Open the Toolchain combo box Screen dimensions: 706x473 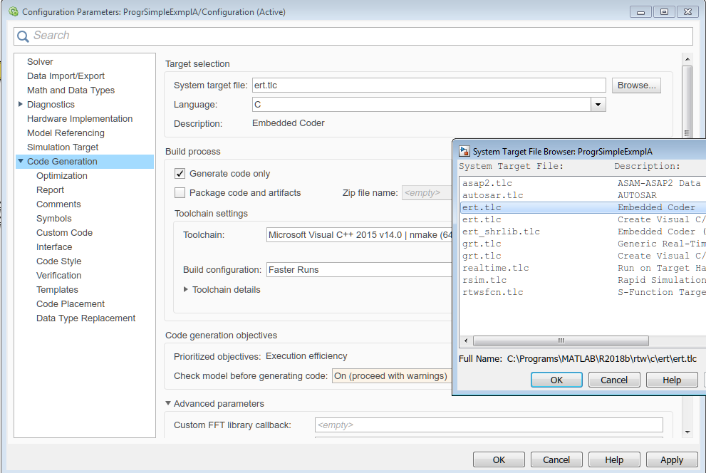359,235
